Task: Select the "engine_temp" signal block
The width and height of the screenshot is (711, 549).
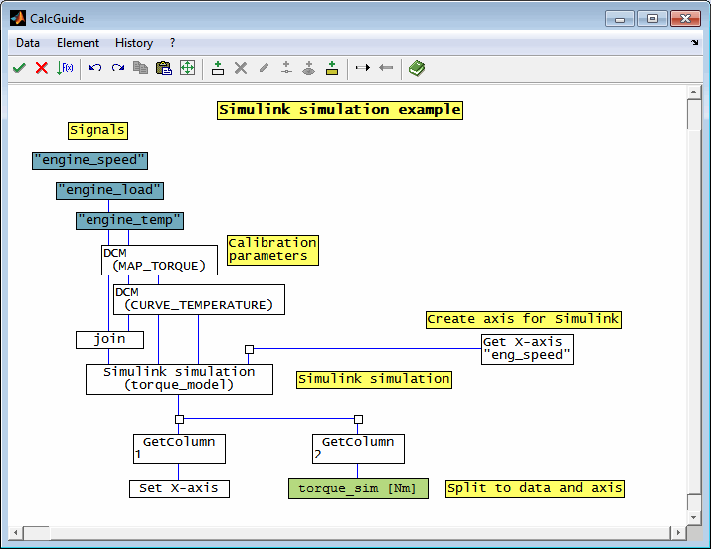Action: point(129,221)
